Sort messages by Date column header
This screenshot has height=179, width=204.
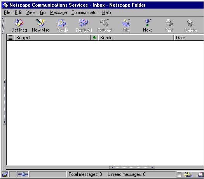[189, 38]
